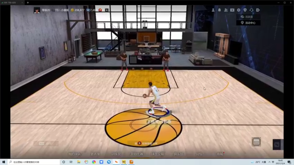Screen dimensions: 294x165
Task: Add currency with the plus button
Action: point(107,10)
